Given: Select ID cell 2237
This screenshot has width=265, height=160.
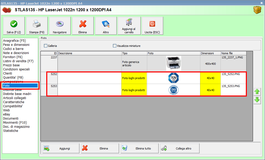Looking at the screenshot, I should tap(49, 63).
